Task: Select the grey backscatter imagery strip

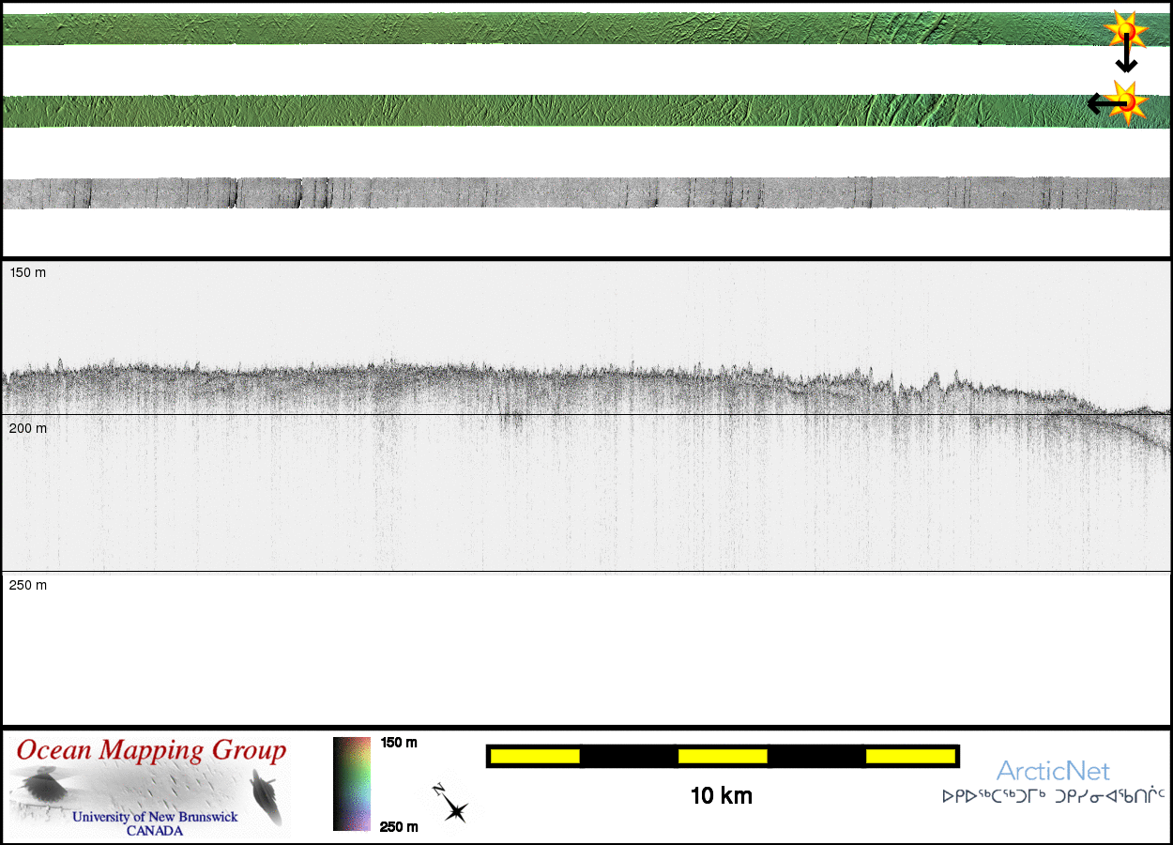Action: point(563,193)
